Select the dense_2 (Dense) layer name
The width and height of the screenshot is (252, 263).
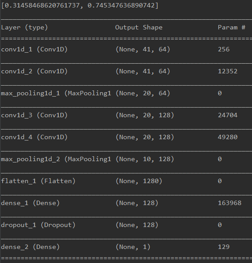pos(30,247)
